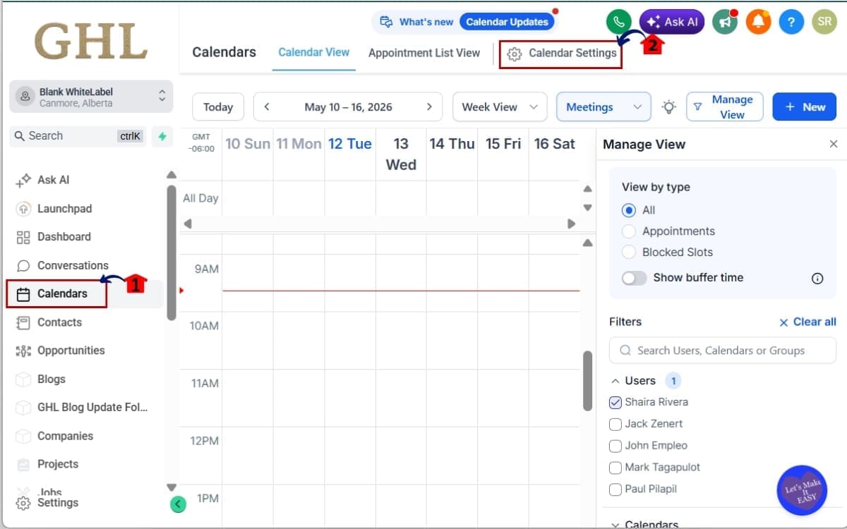Go to previous week arrow
This screenshot has width=847, height=529.
point(267,107)
